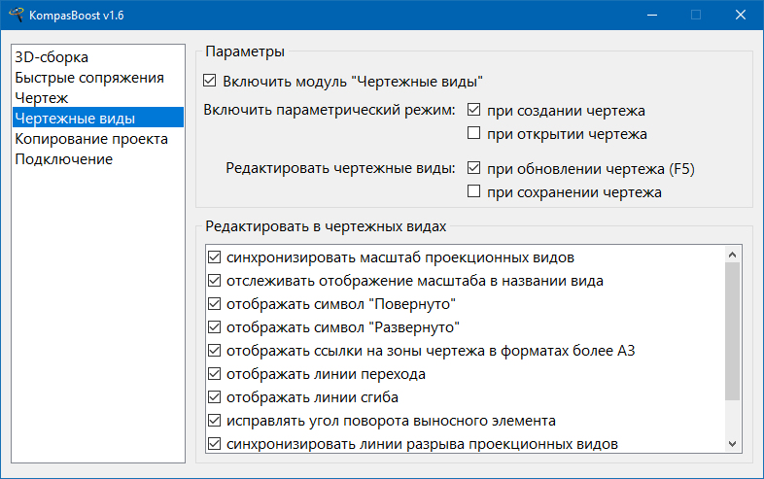
Task: Switch to the "Чертеж" section
Action: 41,98
